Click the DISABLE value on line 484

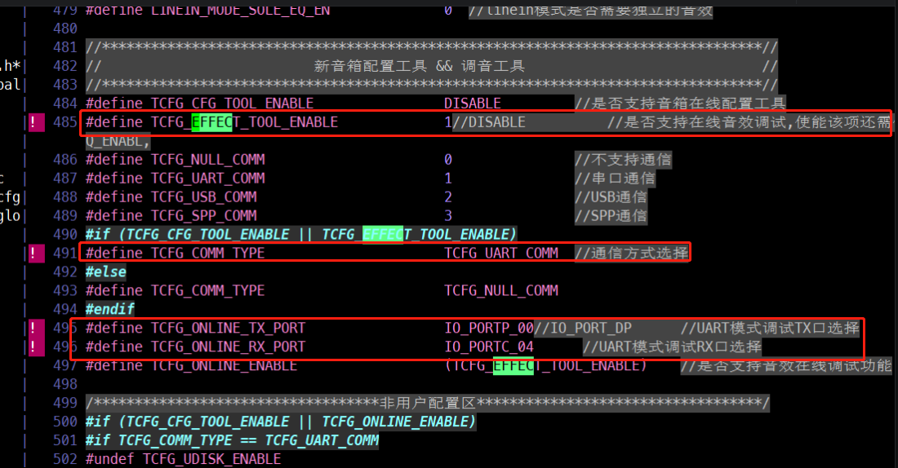473,104
